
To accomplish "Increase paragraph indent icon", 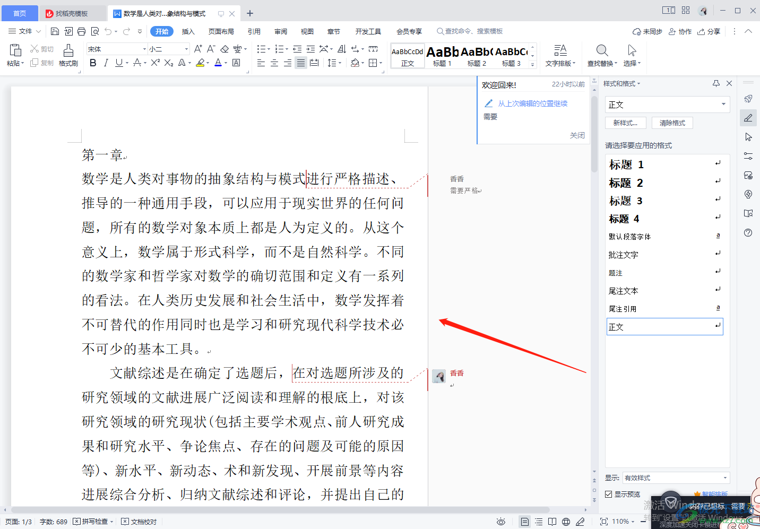I will (x=310, y=49).
